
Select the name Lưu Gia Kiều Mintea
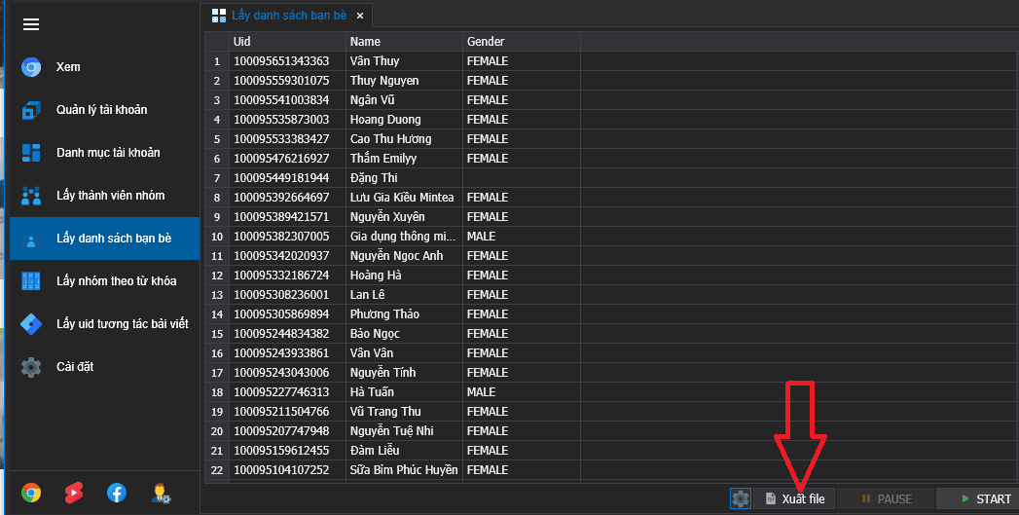pyautogui.click(x=402, y=198)
